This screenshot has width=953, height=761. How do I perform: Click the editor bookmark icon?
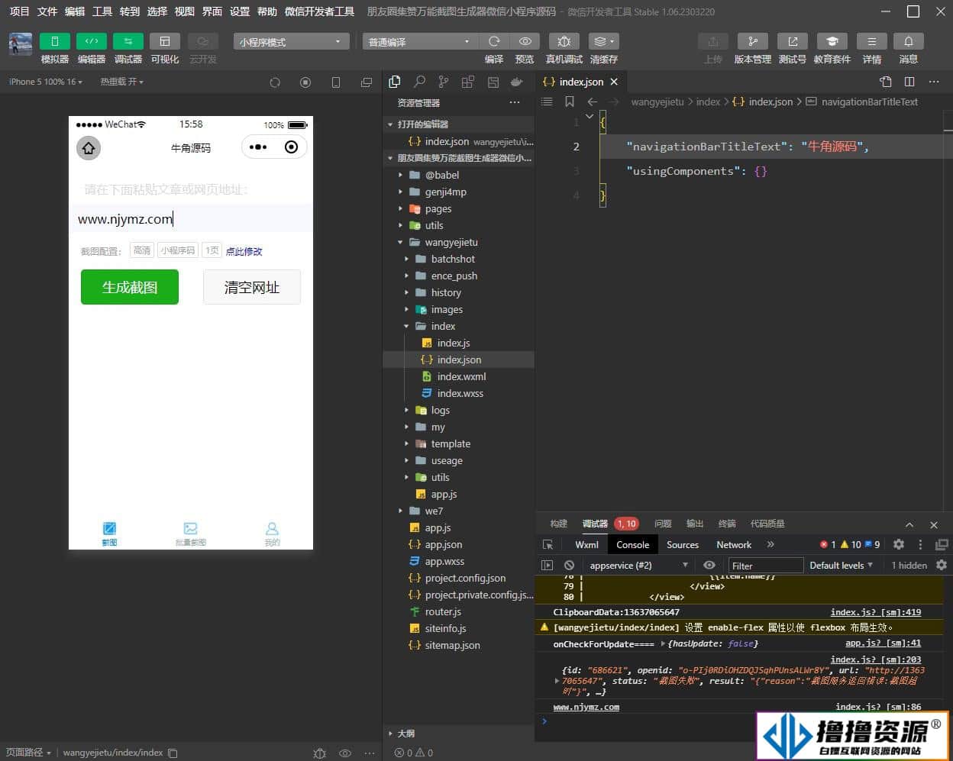coord(570,102)
